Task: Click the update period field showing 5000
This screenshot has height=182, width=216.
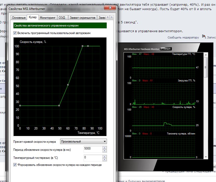Action: (92, 149)
